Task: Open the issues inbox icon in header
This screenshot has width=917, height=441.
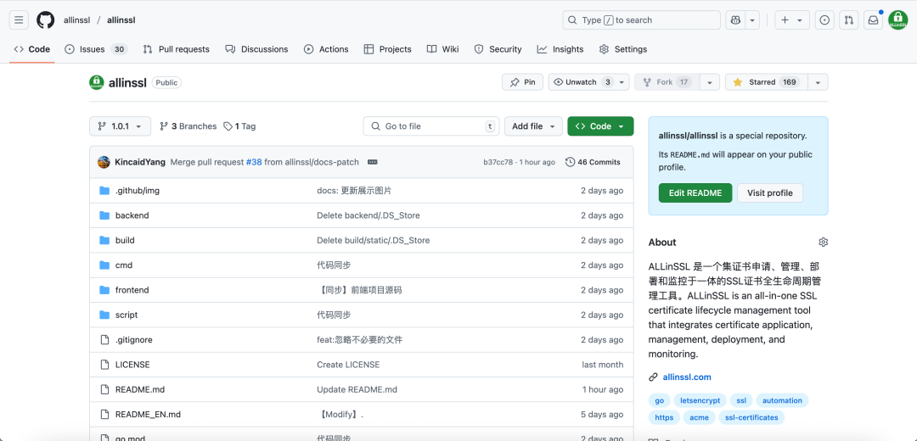Action: pos(824,20)
